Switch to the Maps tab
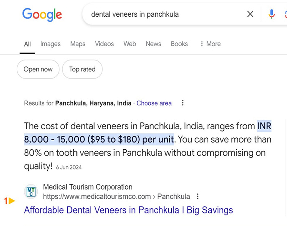287x226 pixels. pos(78,44)
